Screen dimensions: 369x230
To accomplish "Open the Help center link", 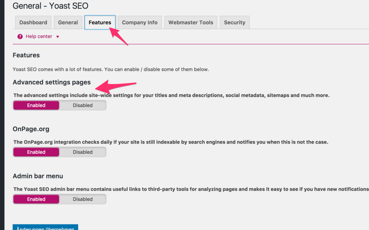I will 39,36.
